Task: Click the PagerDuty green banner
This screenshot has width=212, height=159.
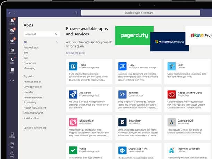Action: point(134,35)
